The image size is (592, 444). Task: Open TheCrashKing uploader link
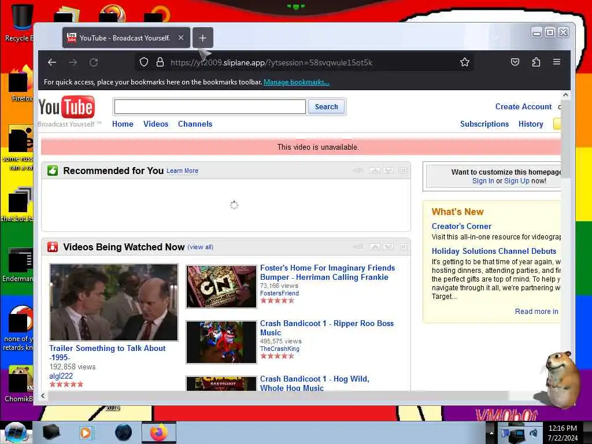point(280,349)
